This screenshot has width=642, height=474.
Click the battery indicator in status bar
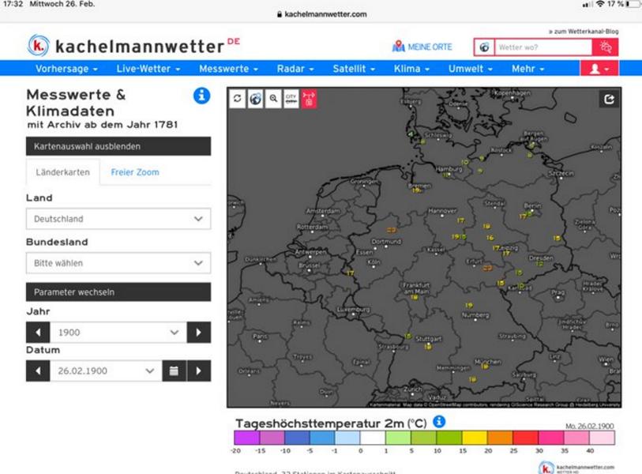(x=635, y=4)
